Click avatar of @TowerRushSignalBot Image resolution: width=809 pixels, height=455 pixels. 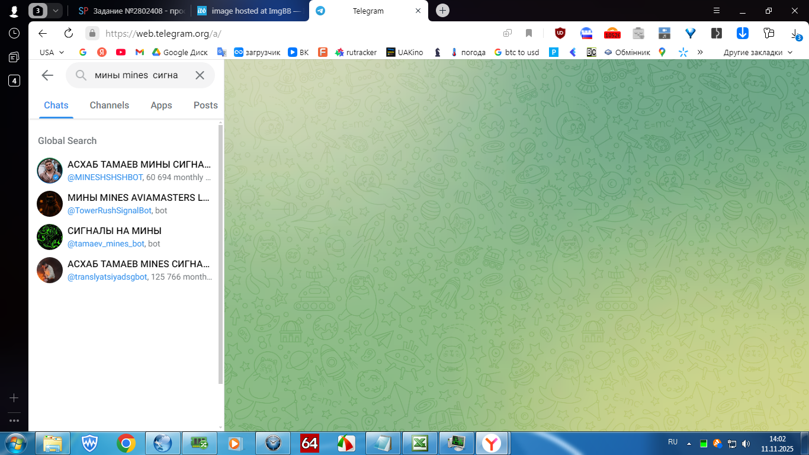click(x=50, y=204)
